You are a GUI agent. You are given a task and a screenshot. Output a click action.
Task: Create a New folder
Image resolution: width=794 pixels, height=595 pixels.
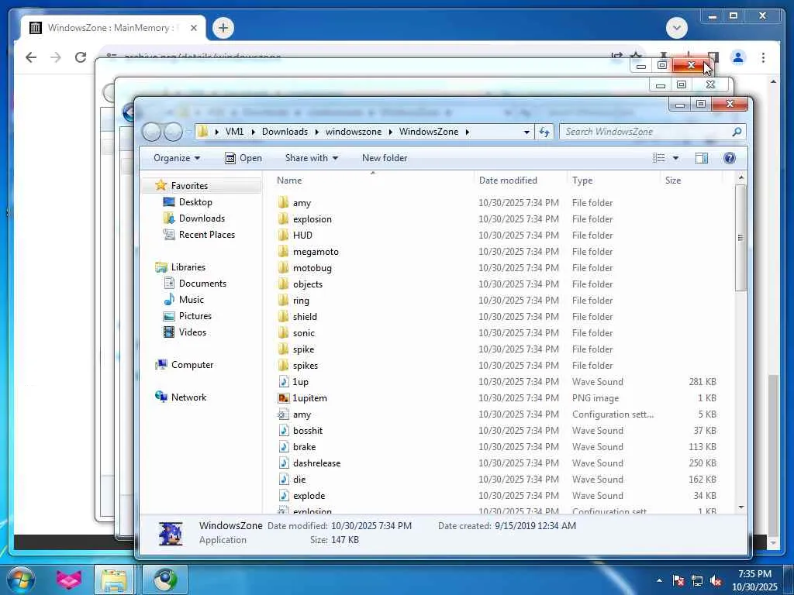(385, 158)
